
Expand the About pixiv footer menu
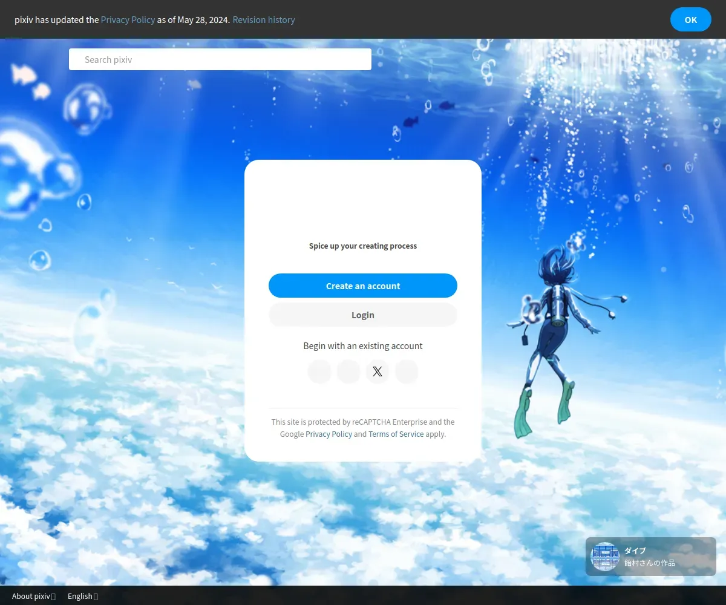click(x=34, y=596)
